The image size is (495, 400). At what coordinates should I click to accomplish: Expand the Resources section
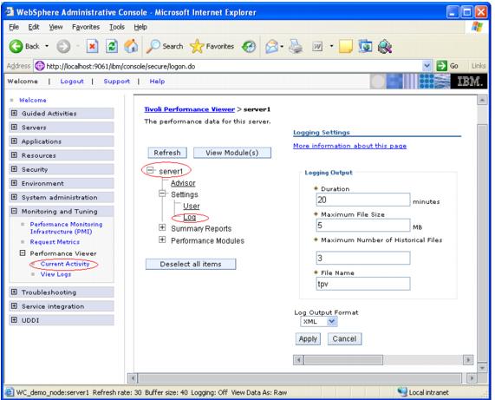(14, 154)
